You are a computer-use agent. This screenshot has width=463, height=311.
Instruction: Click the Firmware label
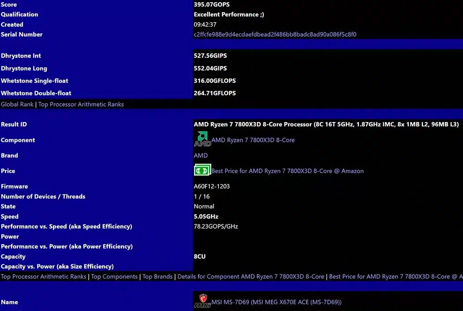[x=14, y=187]
